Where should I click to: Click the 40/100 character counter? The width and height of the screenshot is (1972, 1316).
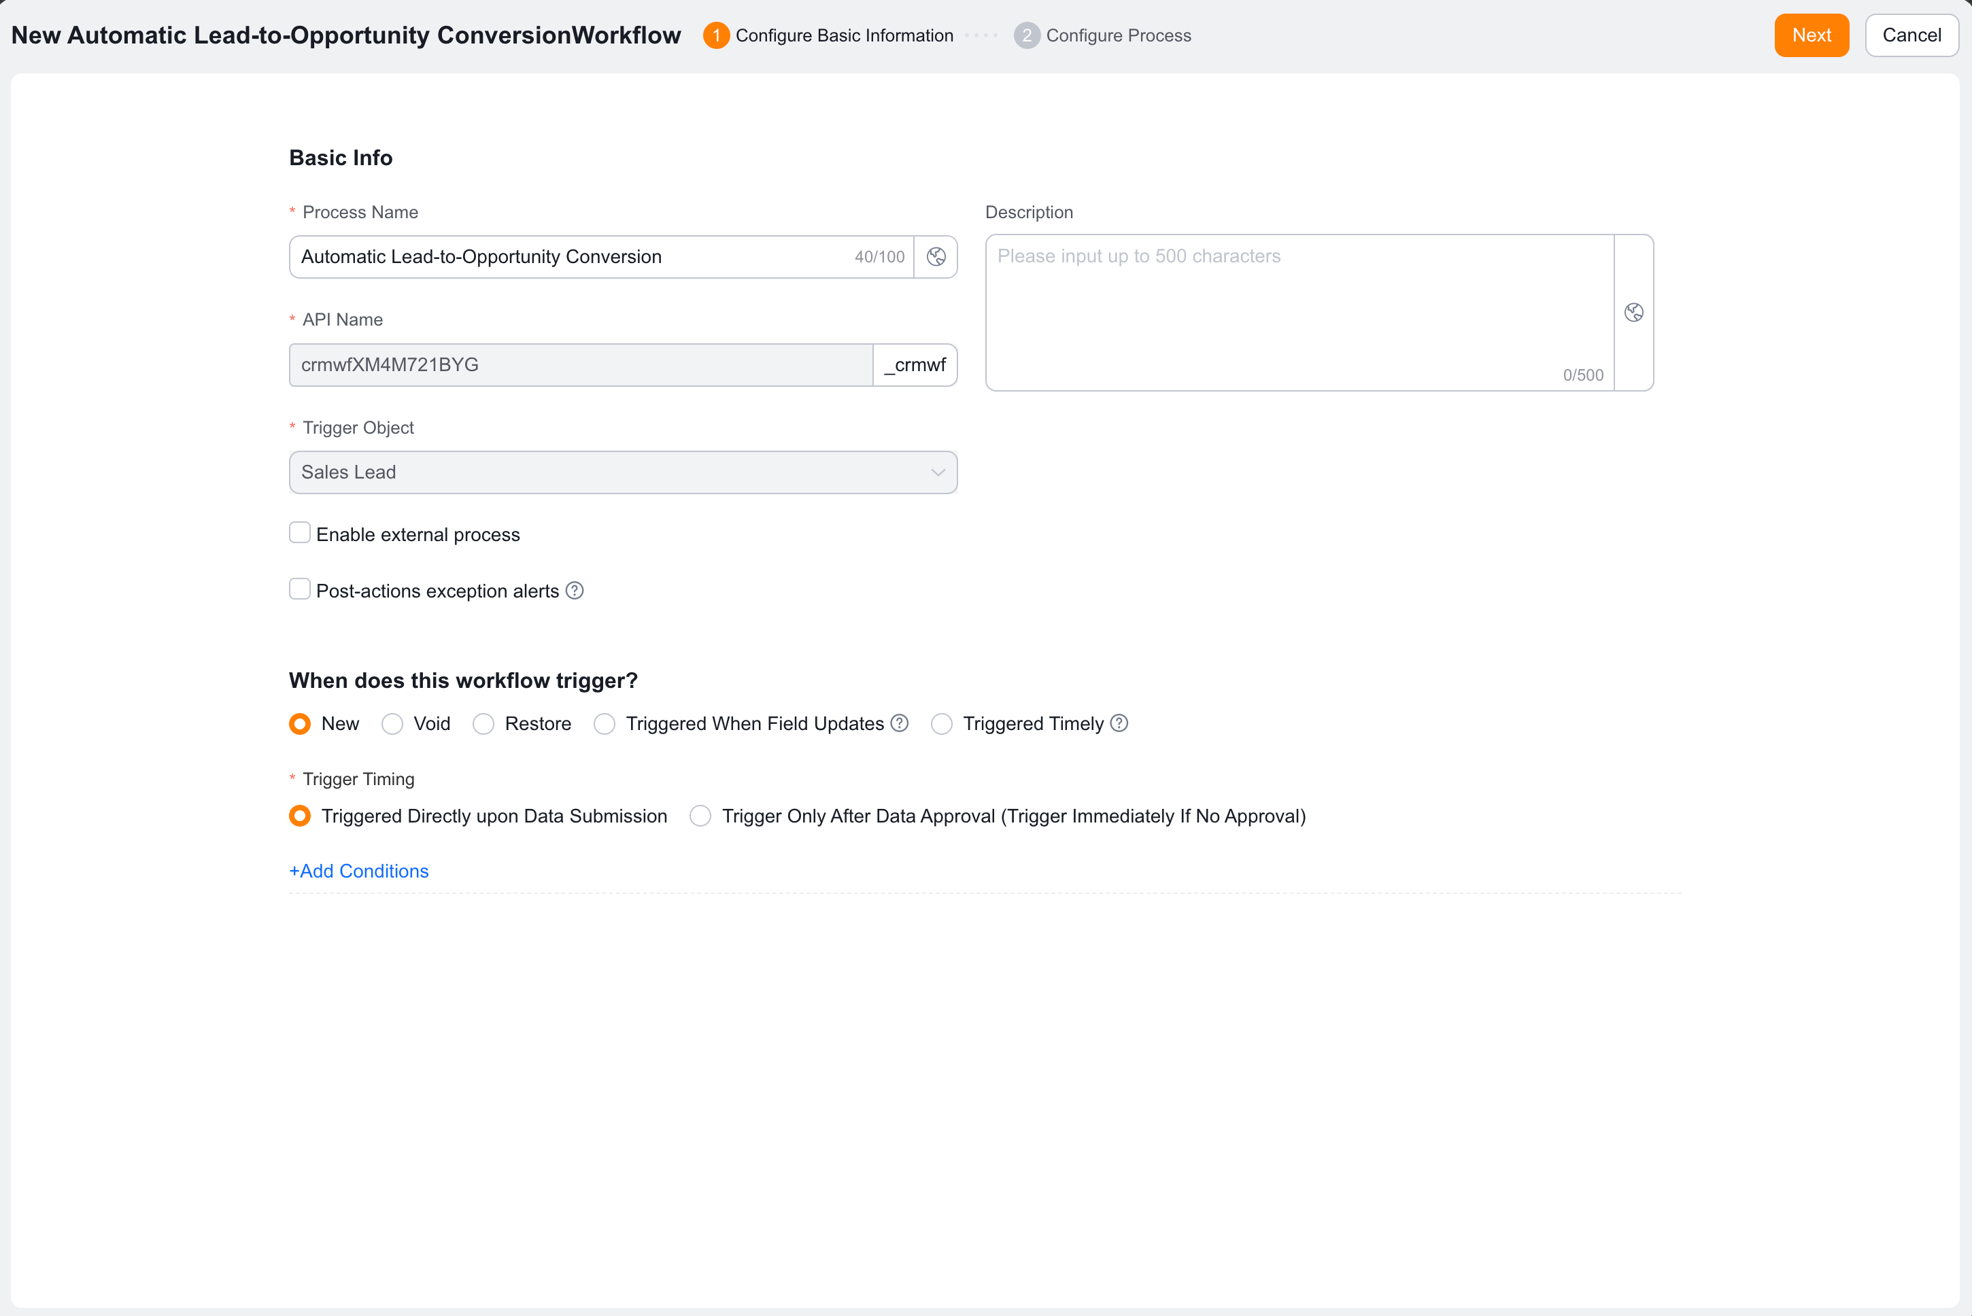[x=879, y=257]
